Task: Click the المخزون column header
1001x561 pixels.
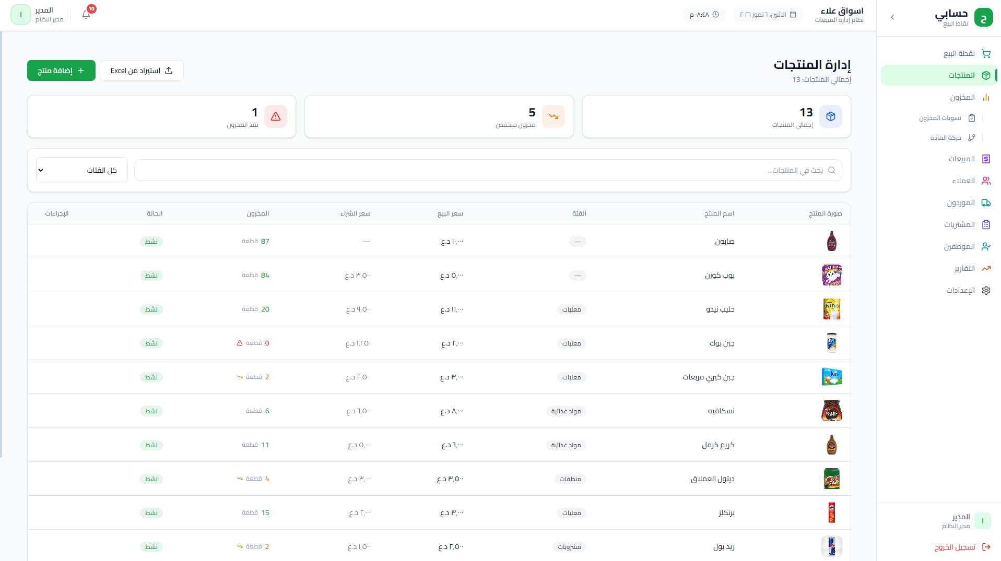Action: (258, 213)
